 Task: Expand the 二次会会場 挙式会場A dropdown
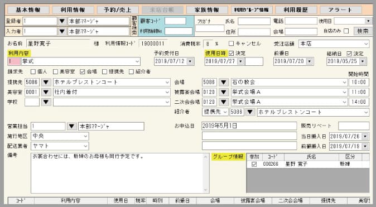[345, 102]
